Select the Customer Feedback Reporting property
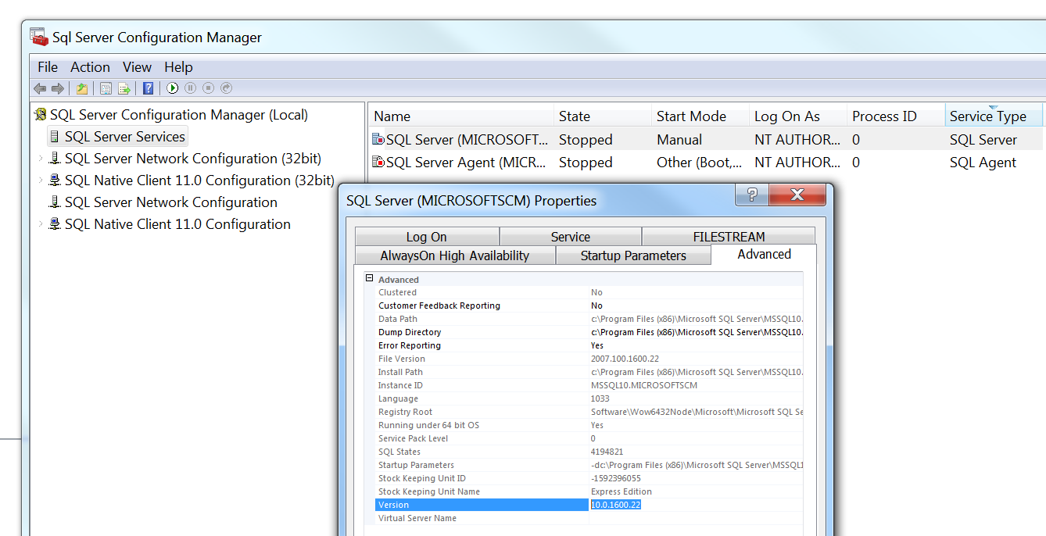Screen dimensions: 1046x536 pyautogui.click(x=439, y=306)
